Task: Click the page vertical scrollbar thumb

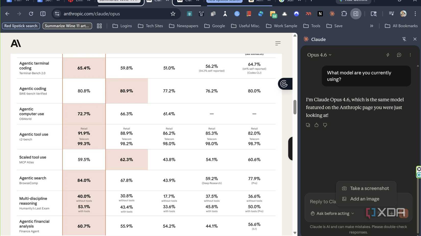Action: 295,107
